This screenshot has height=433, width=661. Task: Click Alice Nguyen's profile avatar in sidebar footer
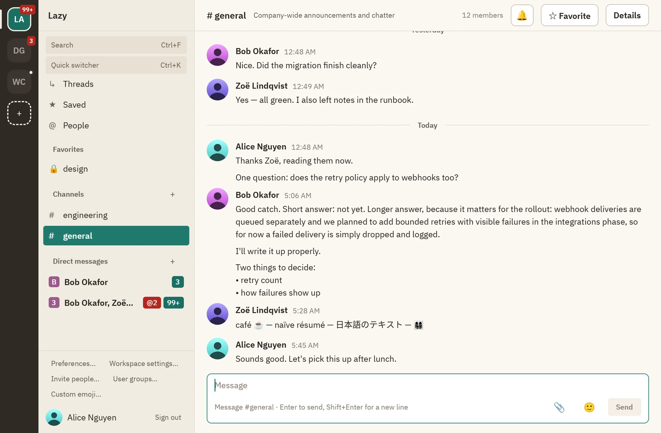tap(54, 418)
